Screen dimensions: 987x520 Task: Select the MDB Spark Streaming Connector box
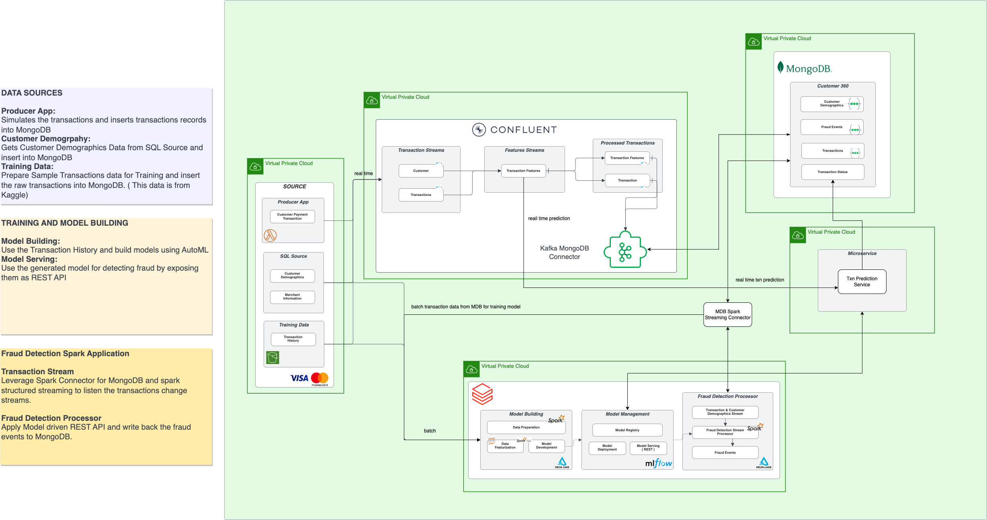pos(727,314)
